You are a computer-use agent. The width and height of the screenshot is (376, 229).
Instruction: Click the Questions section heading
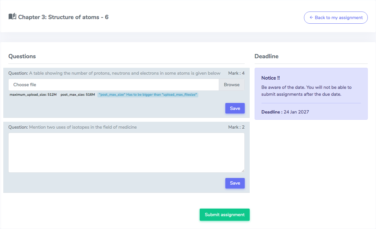coord(22,56)
